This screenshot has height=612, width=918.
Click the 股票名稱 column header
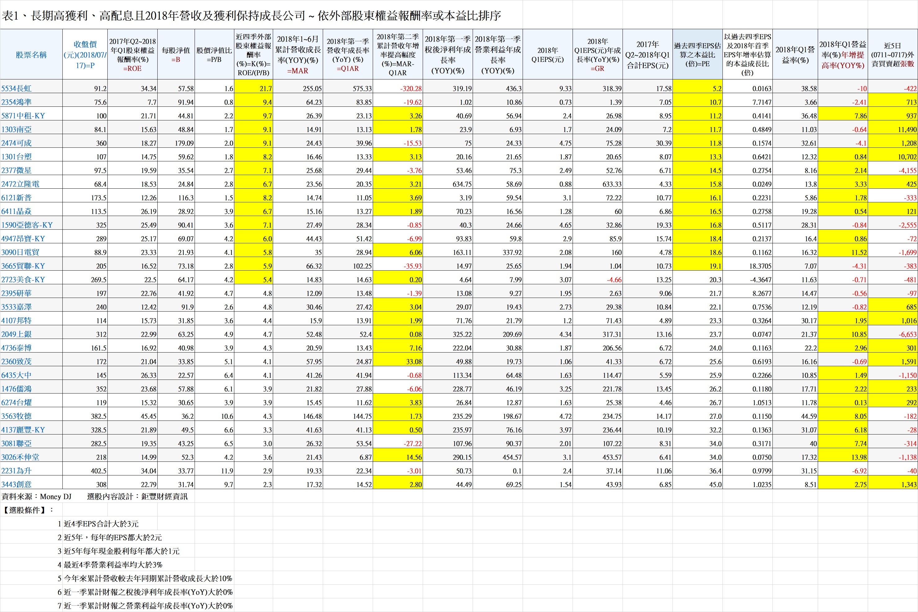pyautogui.click(x=31, y=55)
